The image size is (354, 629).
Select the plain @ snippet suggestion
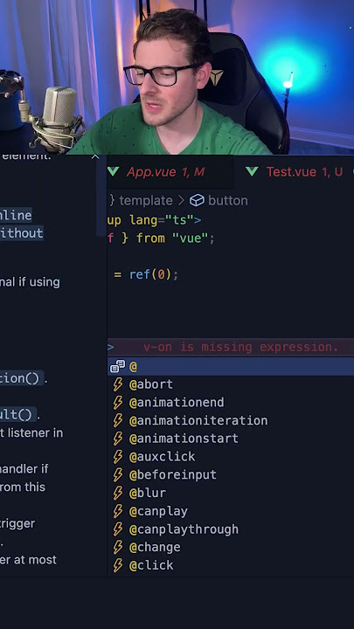[231, 366]
